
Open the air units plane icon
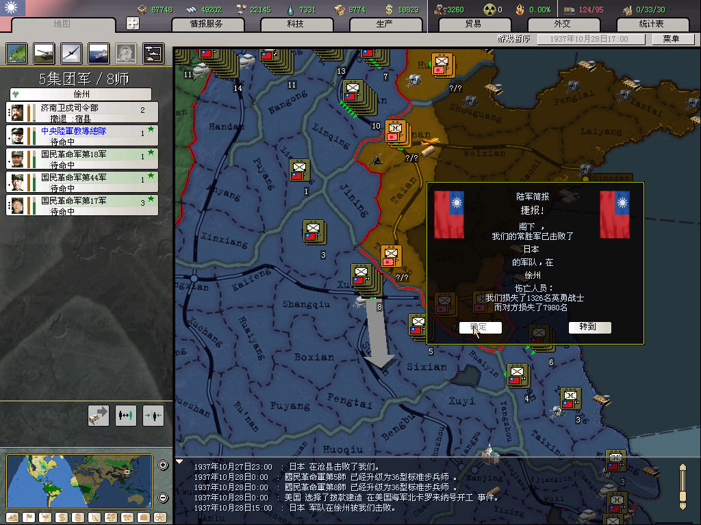(71, 53)
